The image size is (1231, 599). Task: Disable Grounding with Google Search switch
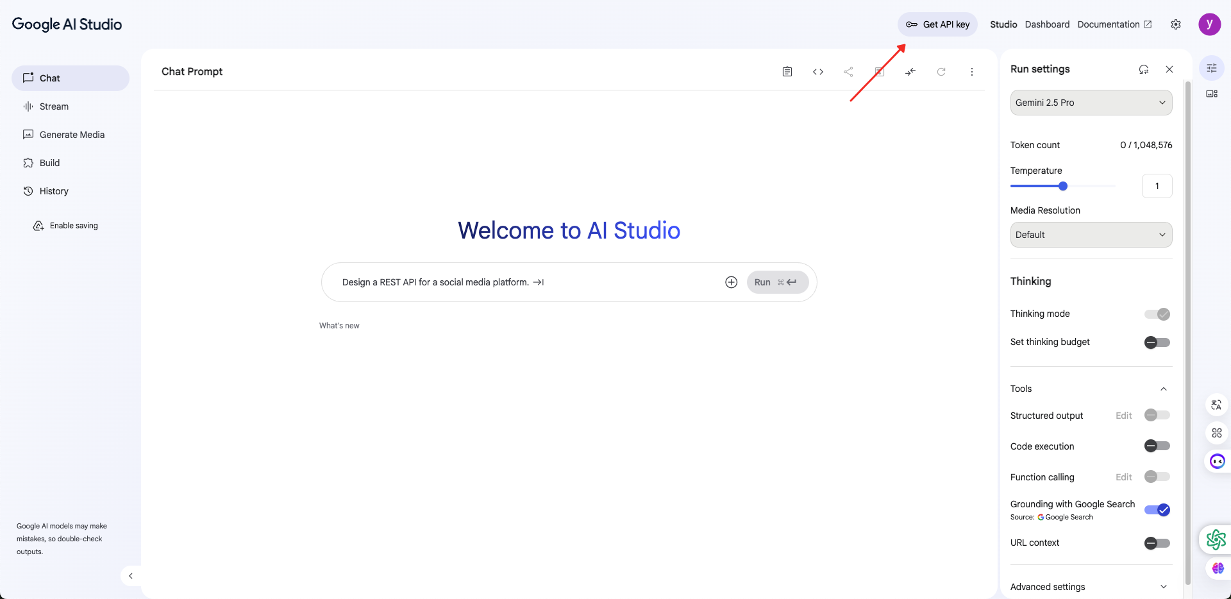[x=1157, y=510]
